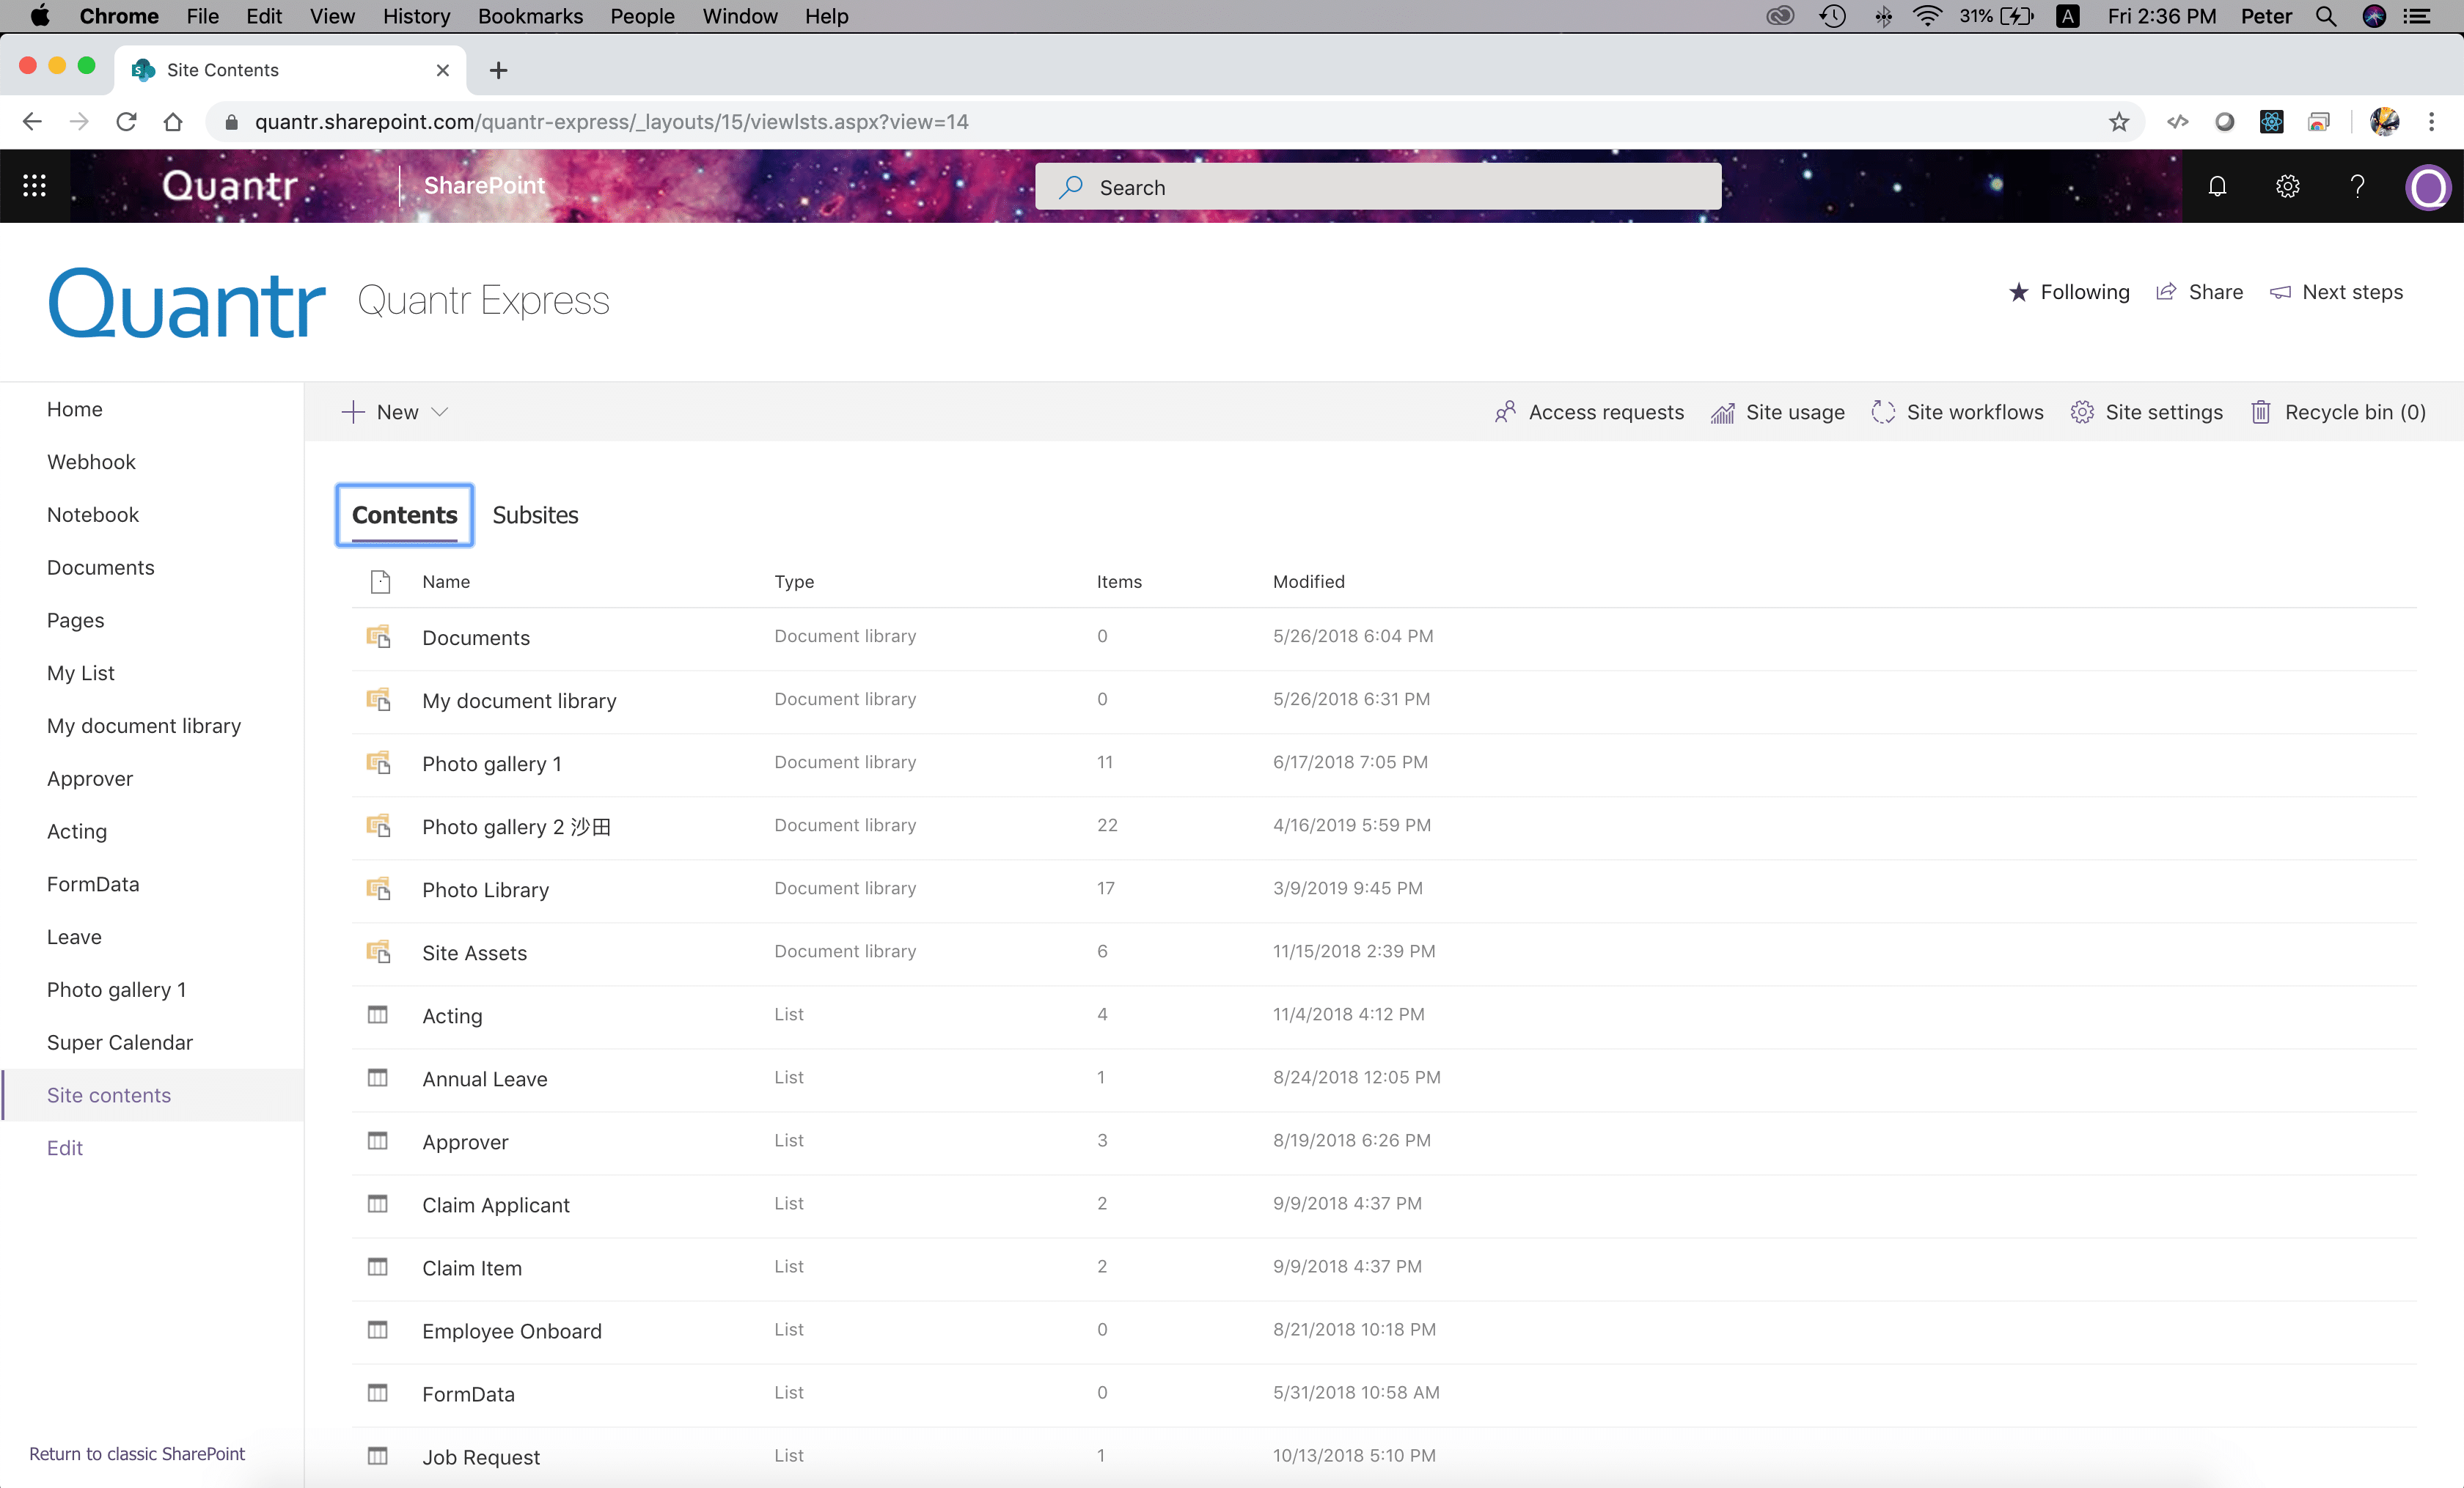Open the Window menu
Image resolution: width=2464 pixels, height=1488 pixels.
[740, 16]
